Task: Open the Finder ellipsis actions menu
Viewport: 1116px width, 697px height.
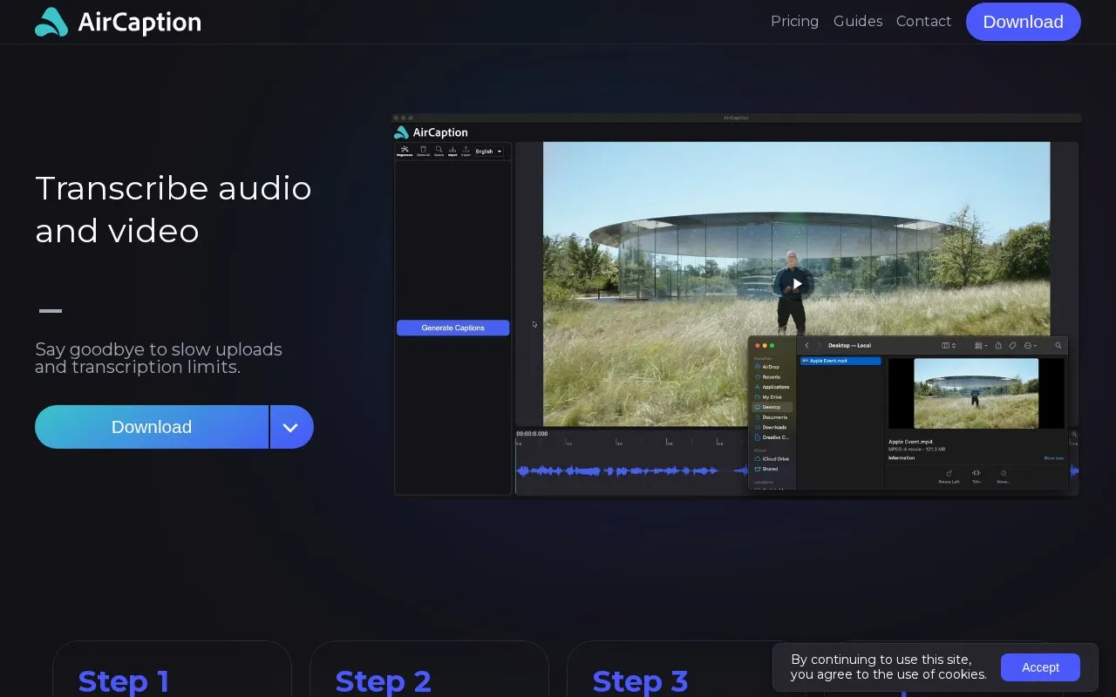Action: point(1030,346)
